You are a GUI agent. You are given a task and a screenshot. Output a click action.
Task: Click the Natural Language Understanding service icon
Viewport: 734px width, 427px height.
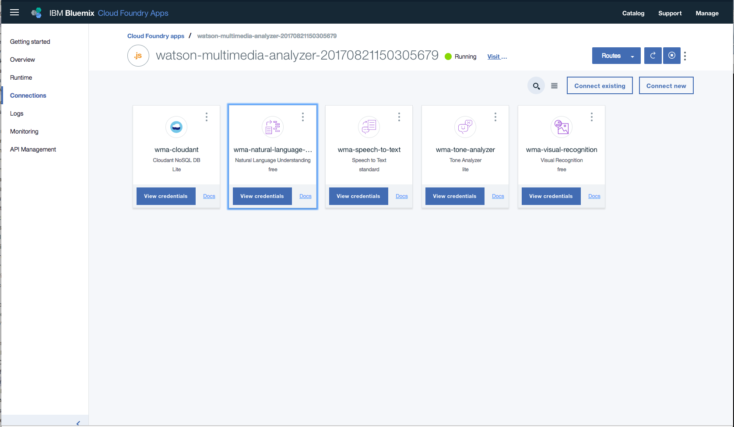[273, 127]
